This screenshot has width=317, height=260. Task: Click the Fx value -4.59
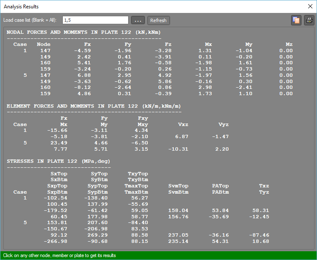[x=82, y=50]
